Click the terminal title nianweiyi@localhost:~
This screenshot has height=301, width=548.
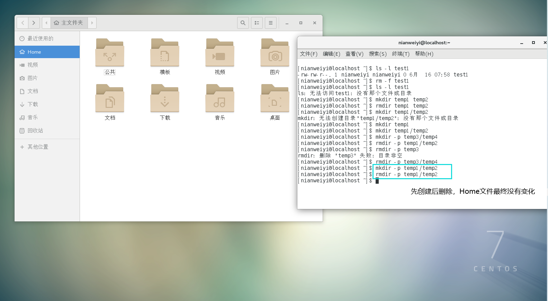(424, 43)
